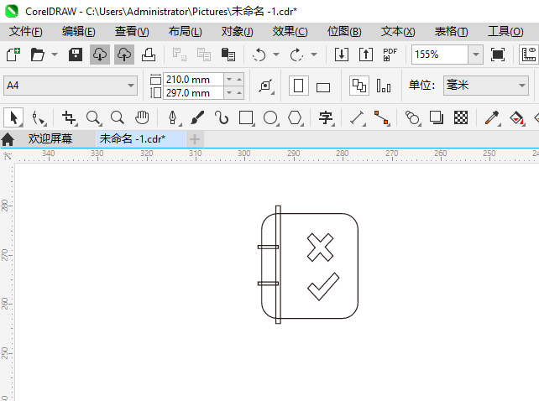This screenshot has height=401, width=539.
Task: Select the Polygon tool
Action: (296, 117)
